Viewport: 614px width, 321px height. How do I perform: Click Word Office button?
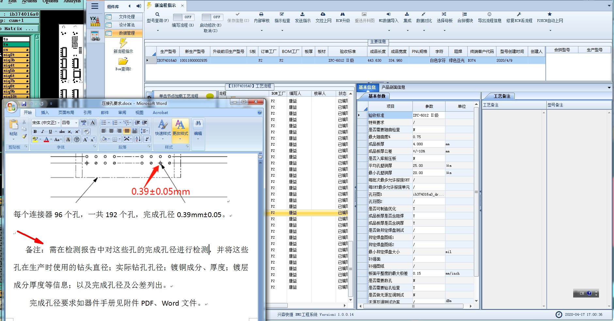11,107
